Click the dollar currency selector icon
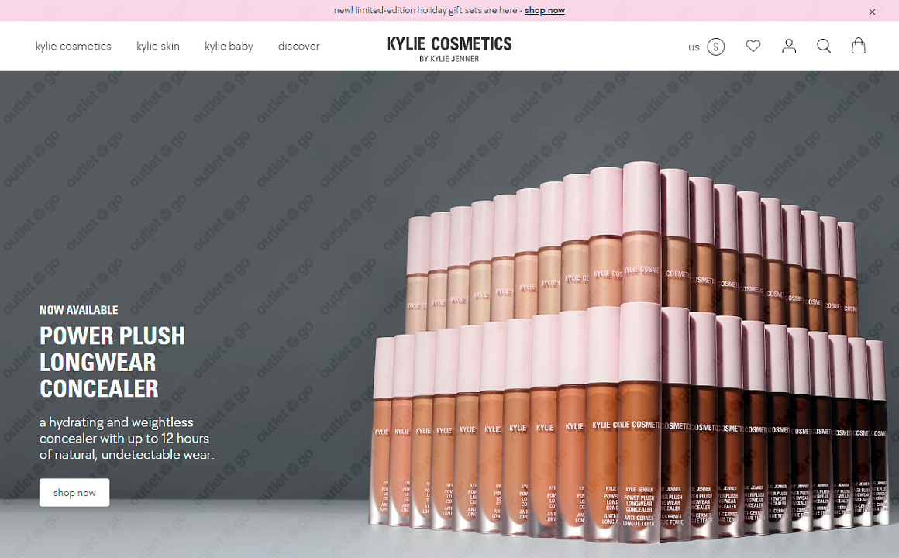 [x=715, y=46]
